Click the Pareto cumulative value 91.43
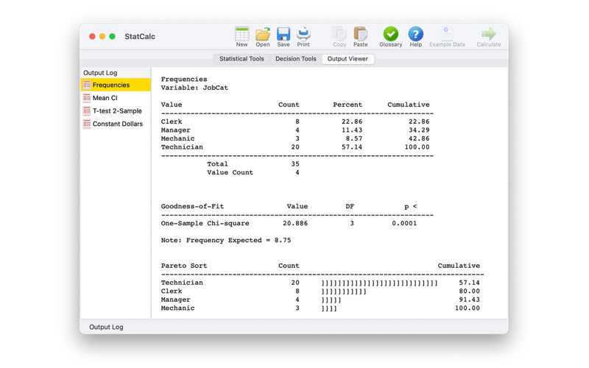The height and width of the screenshot is (368, 589). click(469, 300)
